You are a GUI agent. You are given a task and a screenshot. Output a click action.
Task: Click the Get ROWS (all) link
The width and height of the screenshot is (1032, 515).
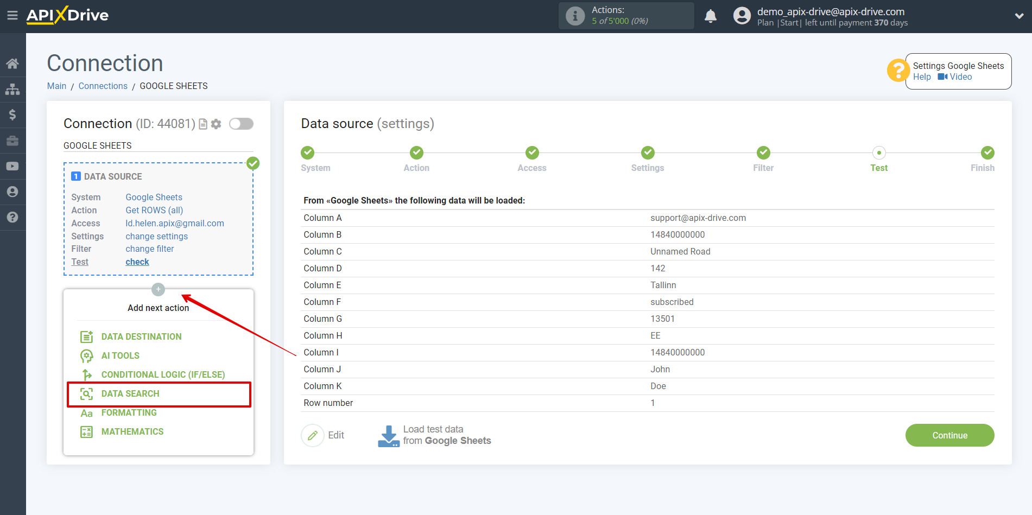[x=154, y=210]
